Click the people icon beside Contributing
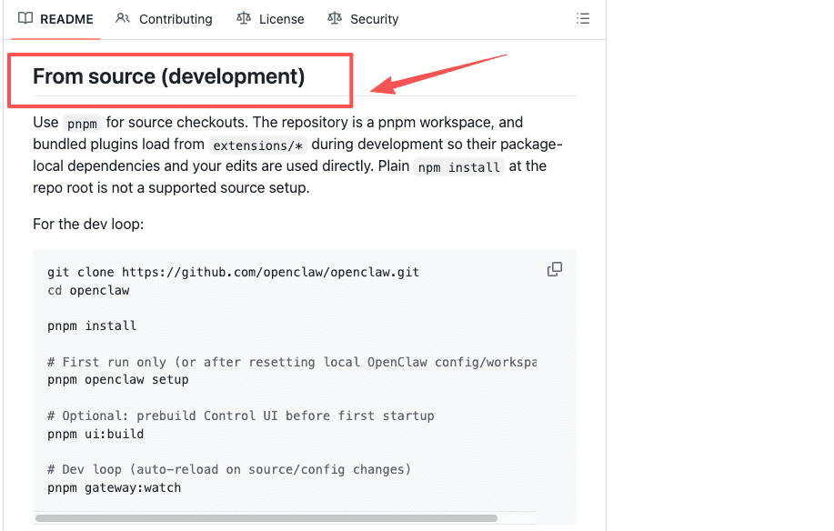This screenshot has width=834, height=531. click(x=123, y=18)
